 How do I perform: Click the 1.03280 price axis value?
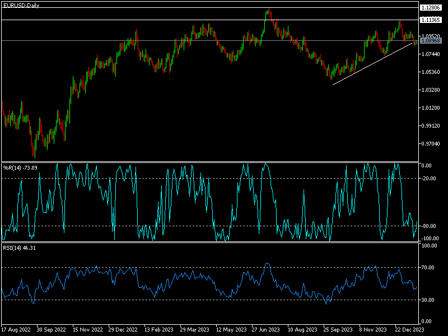point(431,90)
